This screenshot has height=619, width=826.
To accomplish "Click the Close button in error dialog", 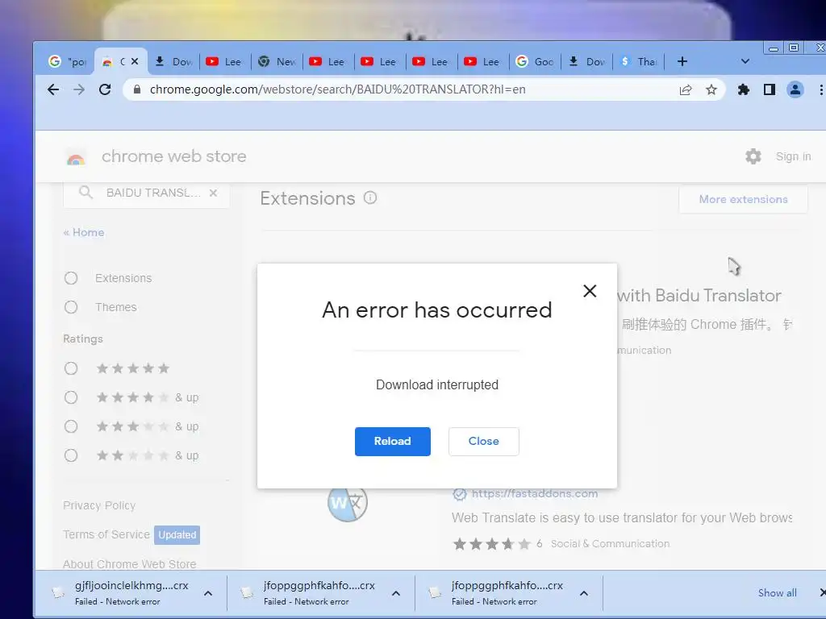I will point(484,441).
